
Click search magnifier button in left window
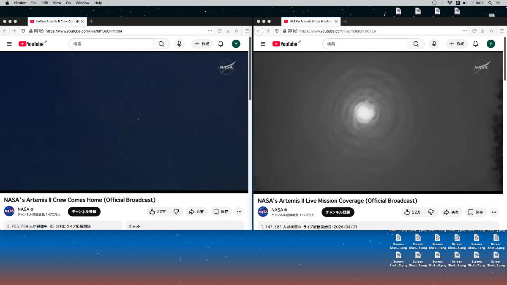tap(161, 44)
